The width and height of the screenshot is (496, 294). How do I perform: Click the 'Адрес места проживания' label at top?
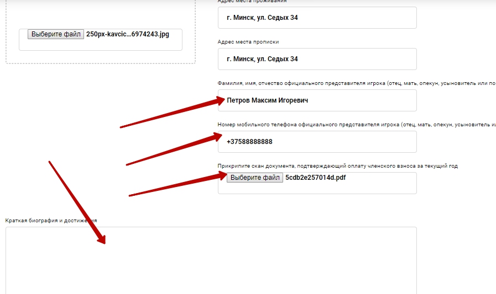click(x=252, y=2)
